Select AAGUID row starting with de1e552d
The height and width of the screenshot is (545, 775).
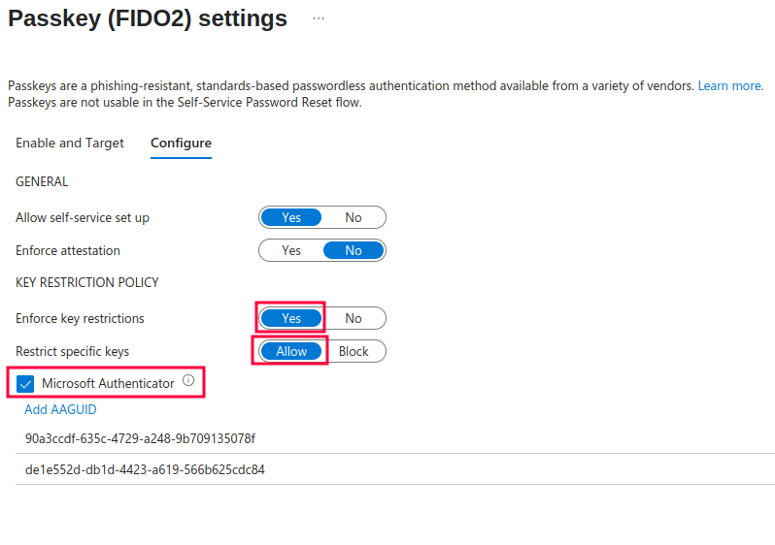pos(395,469)
